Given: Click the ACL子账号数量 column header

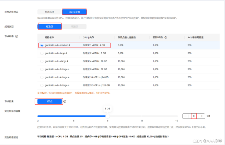Looking at the screenshot, I should 196,38.
